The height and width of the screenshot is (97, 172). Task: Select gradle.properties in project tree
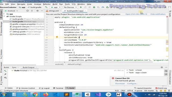27,29
